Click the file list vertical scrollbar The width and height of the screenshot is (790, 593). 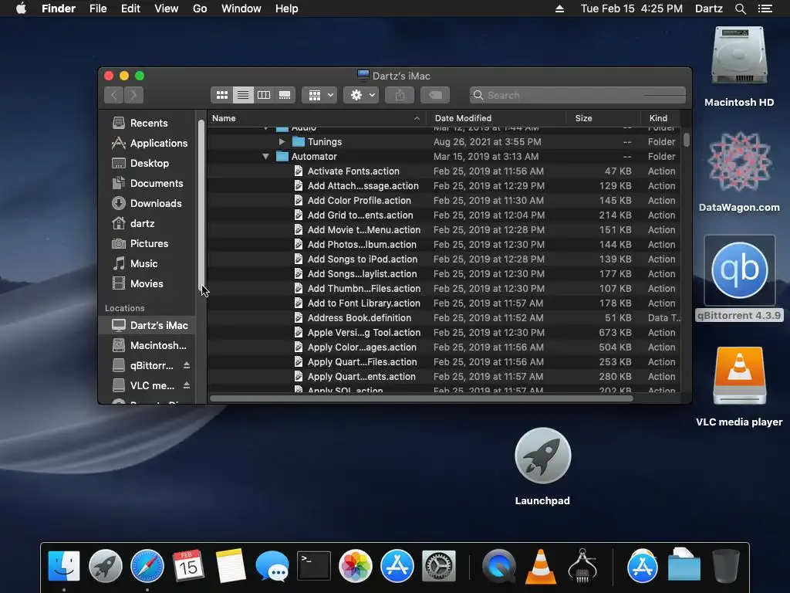686,139
